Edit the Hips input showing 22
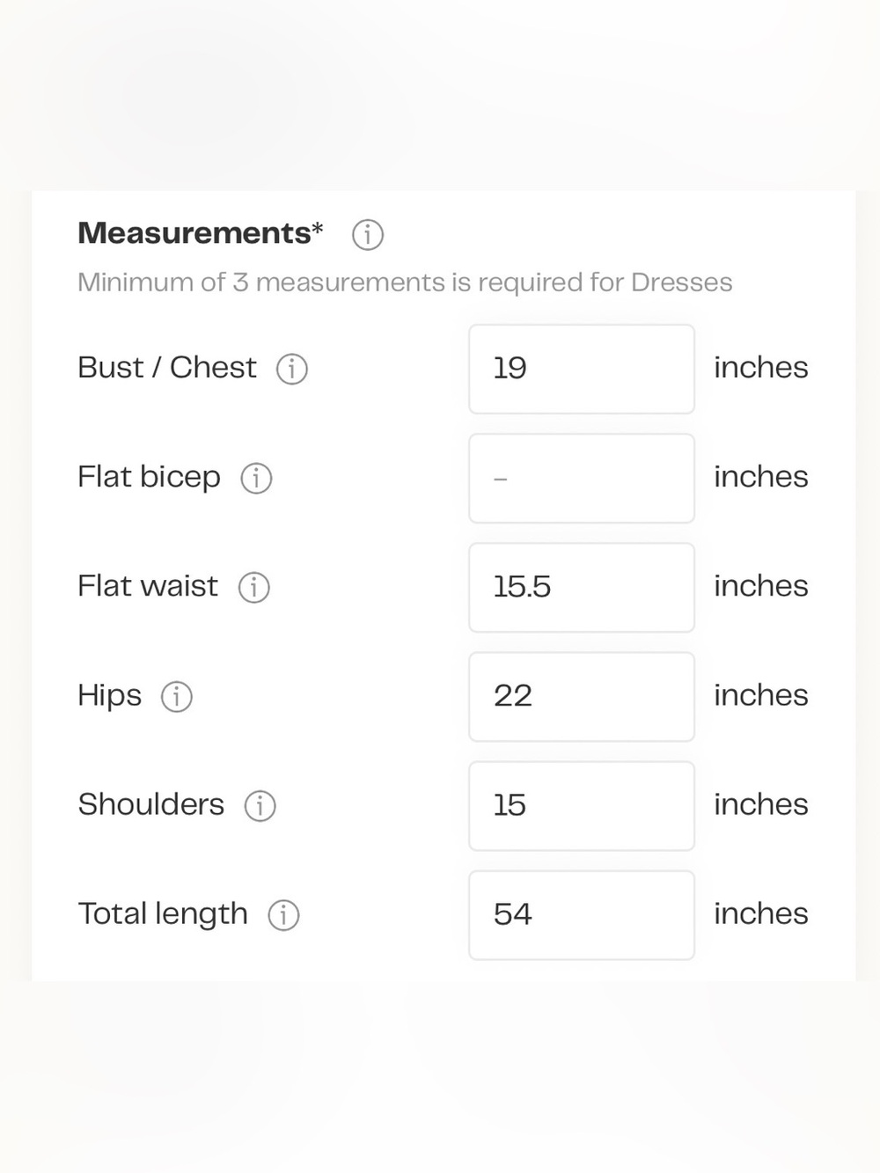 click(582, 696)
